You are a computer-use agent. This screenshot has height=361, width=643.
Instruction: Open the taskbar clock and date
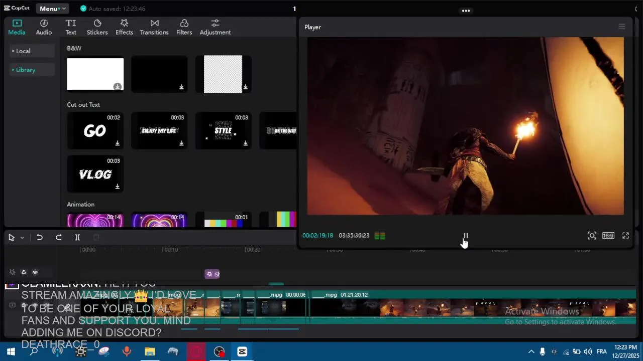625,351
